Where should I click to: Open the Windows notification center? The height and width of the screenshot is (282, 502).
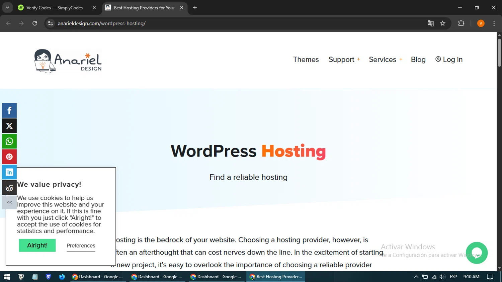point(490,277)
